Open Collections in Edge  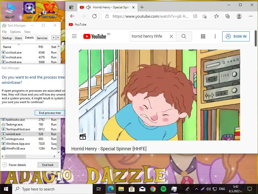pos(228,16)
